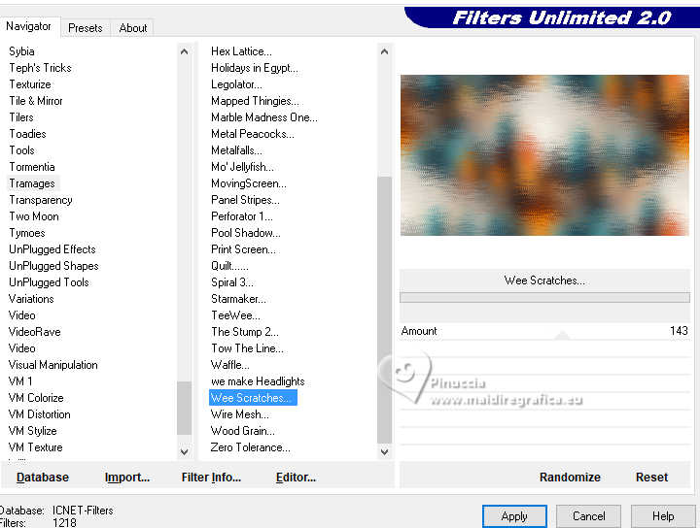
Task: Select Tramages category
Action: coord(32,183)
